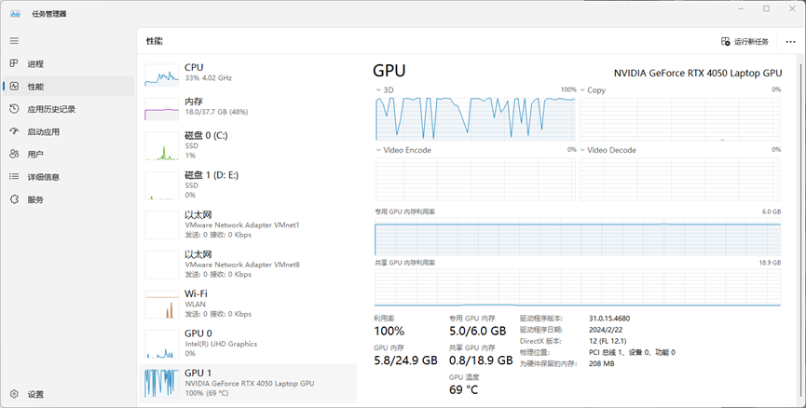Click the 利用率 100% value
806x408 pixels.
389,331
